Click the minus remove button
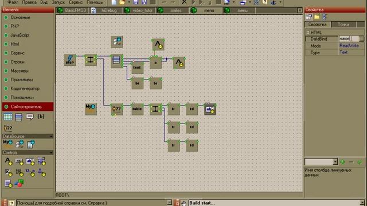 pos(351,161)
